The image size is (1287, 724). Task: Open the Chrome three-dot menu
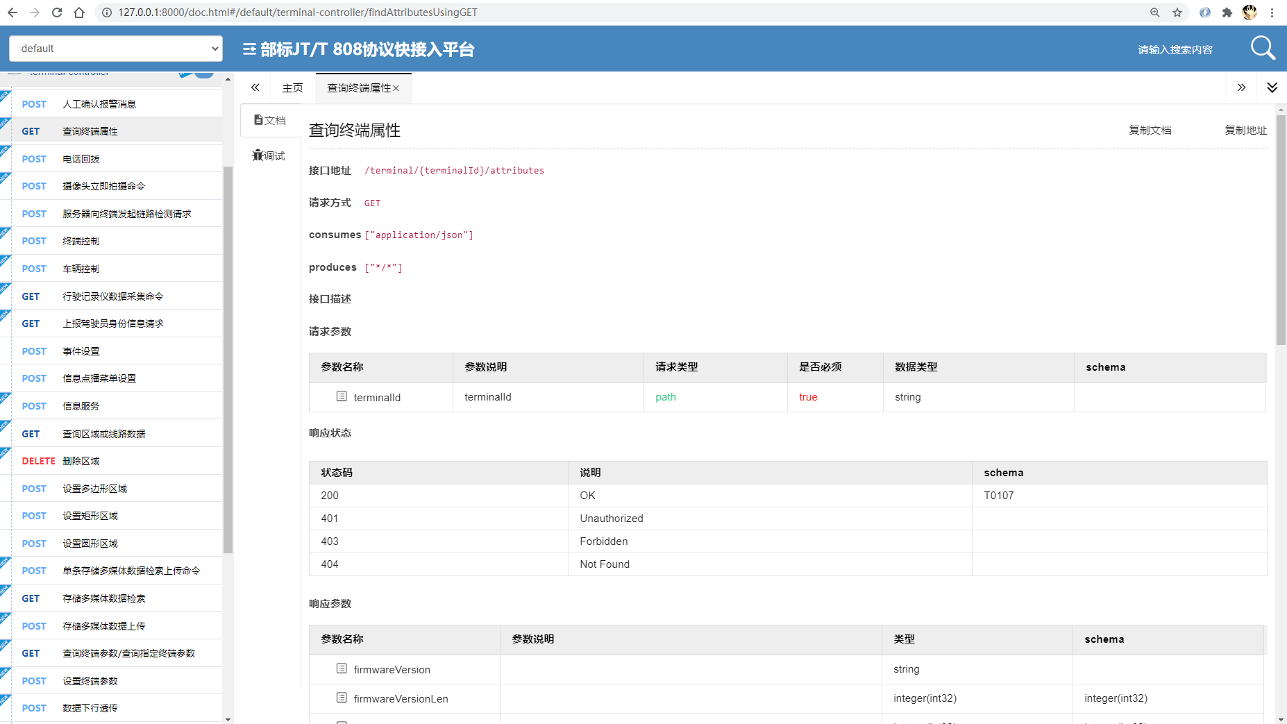point(1272,12)
